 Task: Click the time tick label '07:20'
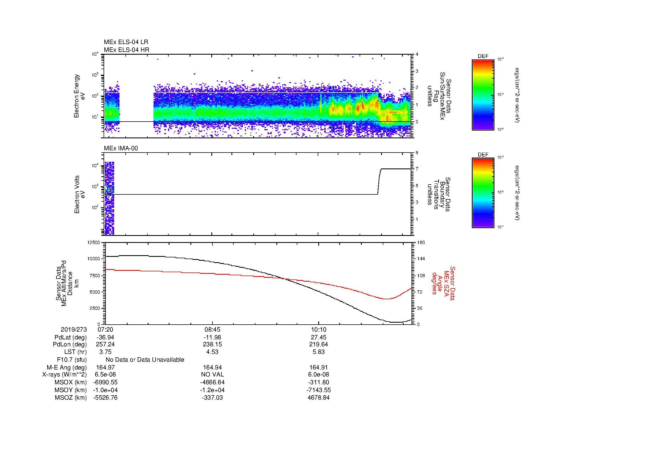105,330
